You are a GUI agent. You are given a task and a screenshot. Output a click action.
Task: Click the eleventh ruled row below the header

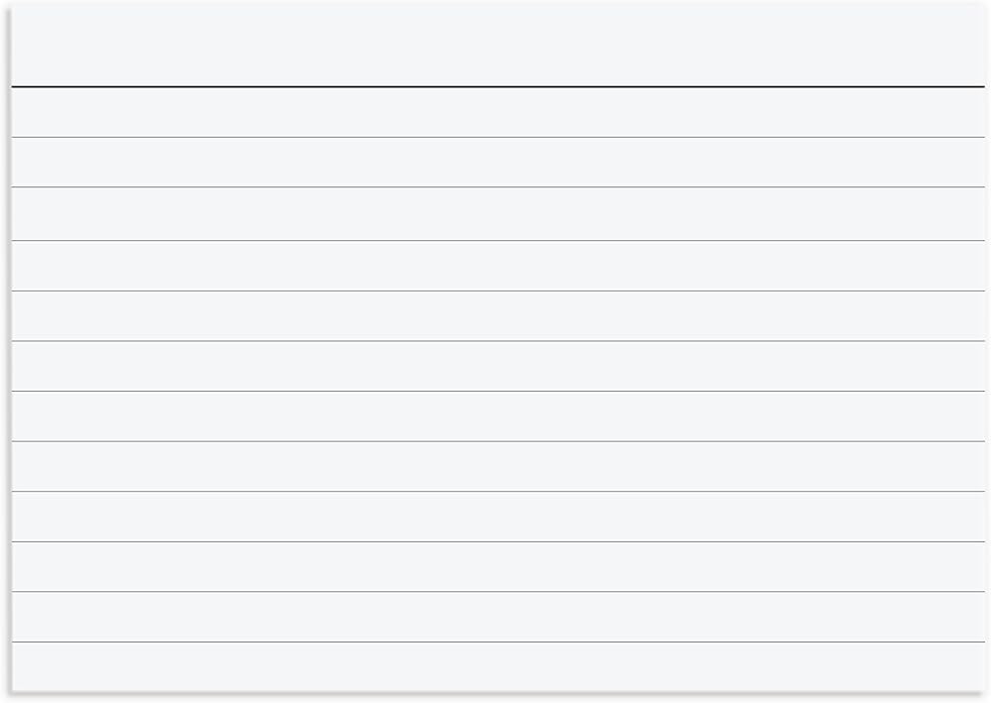[497, 616]
